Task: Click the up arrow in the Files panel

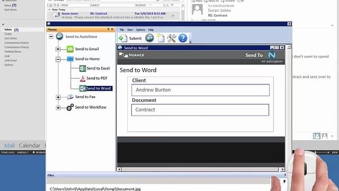Action: [284, 181]
